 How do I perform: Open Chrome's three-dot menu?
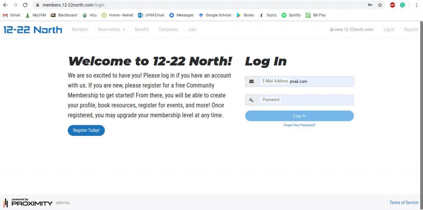[x=417, y=5]
